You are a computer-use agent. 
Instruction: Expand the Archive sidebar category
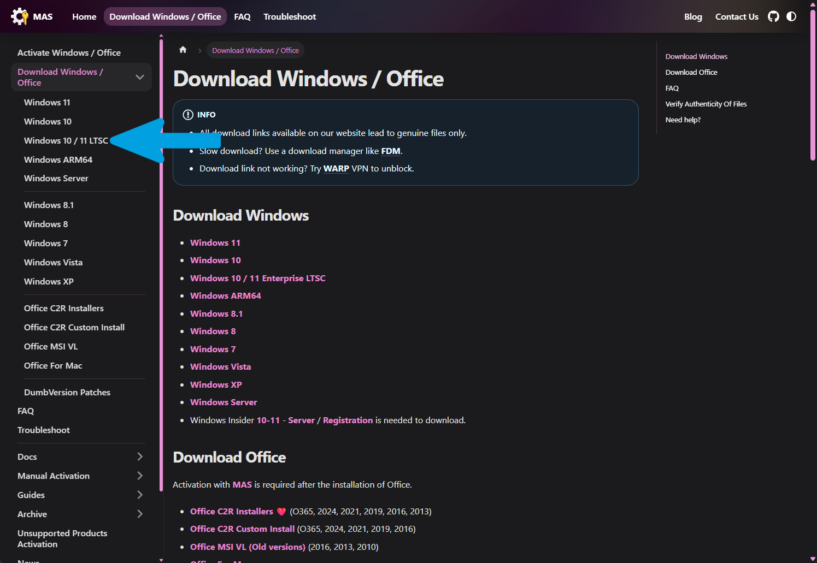140,514
